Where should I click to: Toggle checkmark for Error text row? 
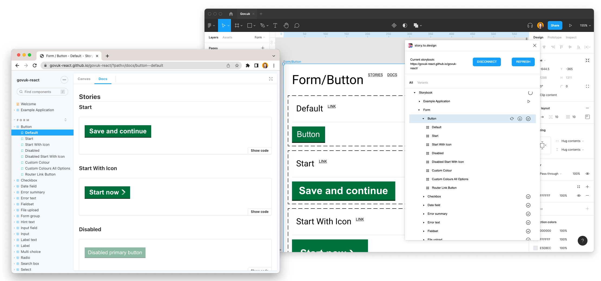[x=528, y=223]
